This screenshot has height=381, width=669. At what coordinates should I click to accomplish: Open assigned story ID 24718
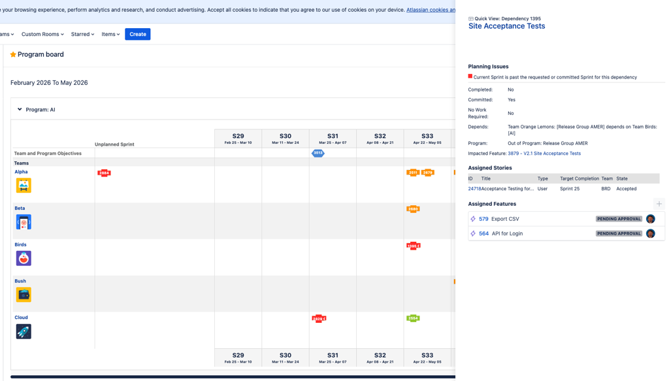point(474,189)
